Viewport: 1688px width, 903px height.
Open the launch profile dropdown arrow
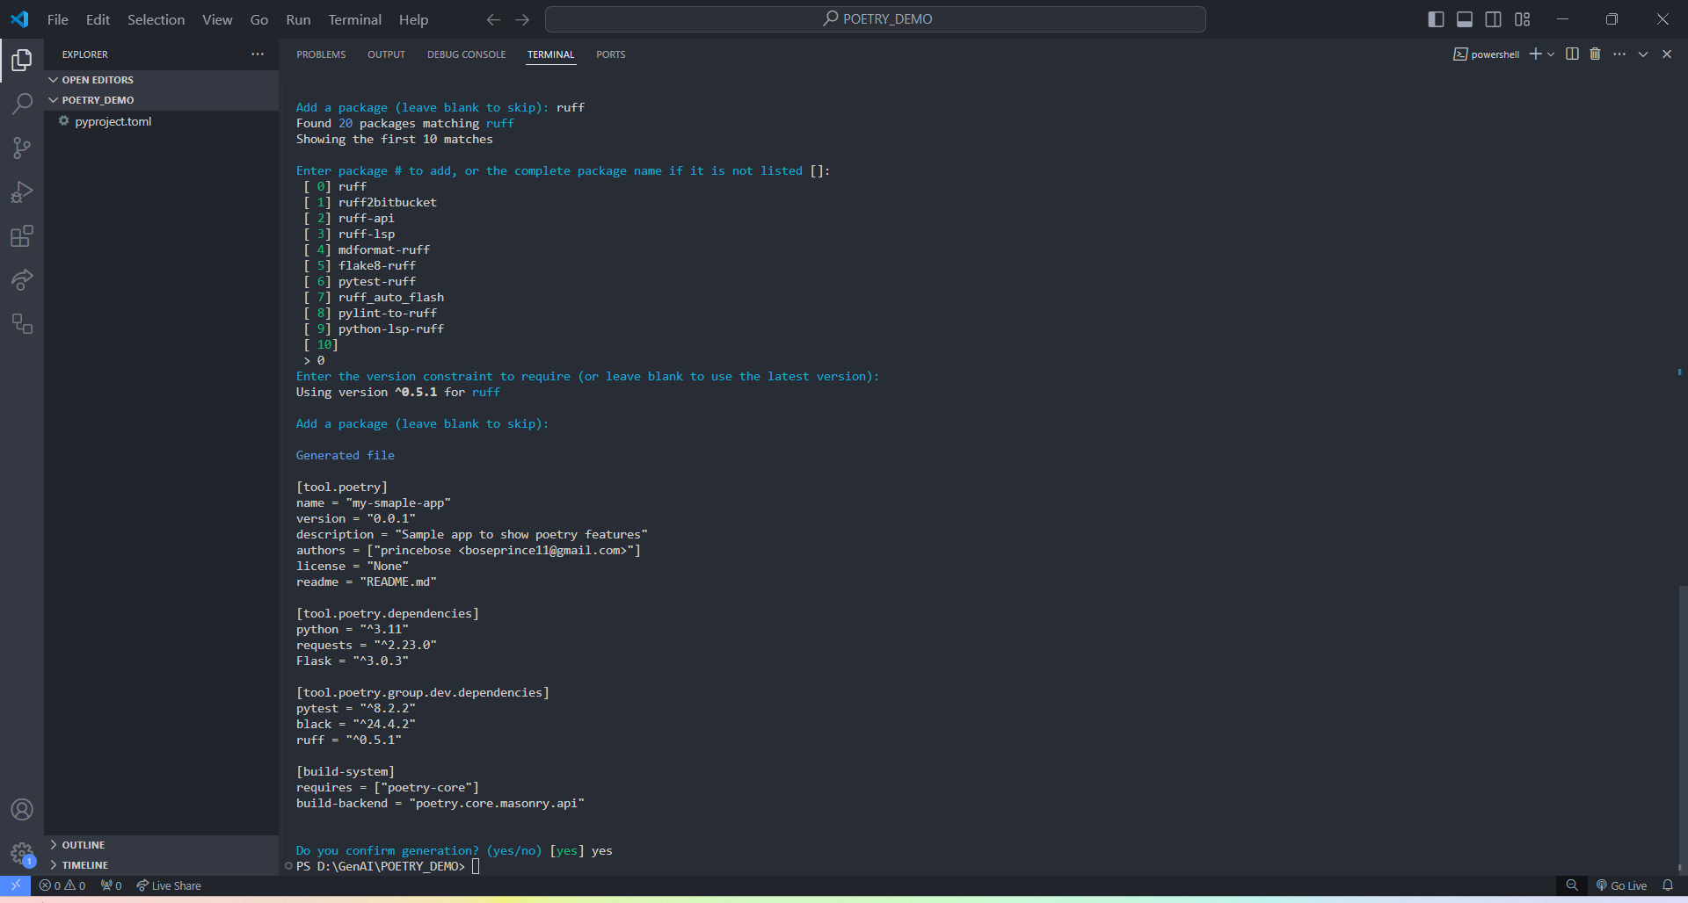point(1551,54)
